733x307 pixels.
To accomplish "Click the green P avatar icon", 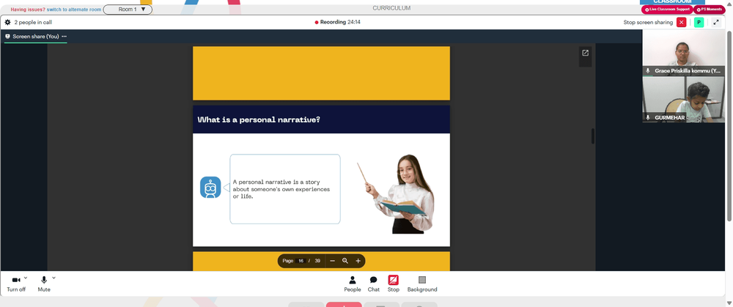I will (x=699, y=23).
